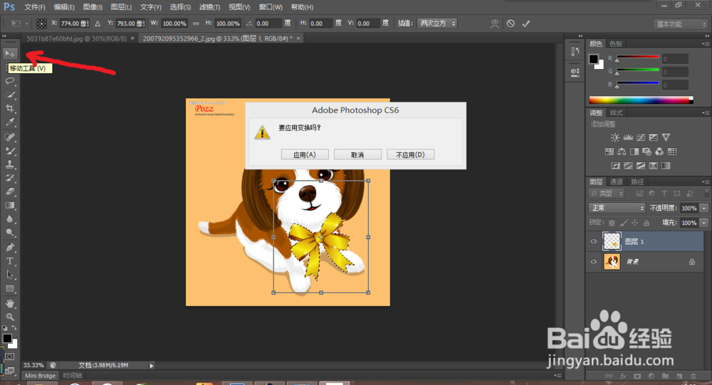
Task: Hide the 背景 layer with eye icon
Action: point(594,262)
